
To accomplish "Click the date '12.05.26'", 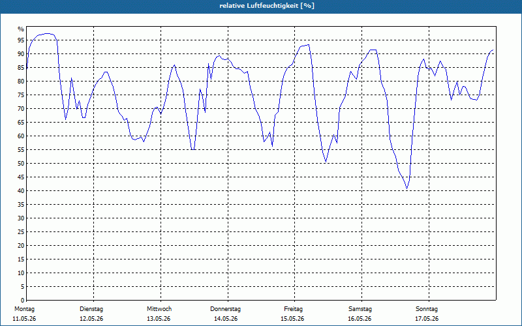I will [91, 319].
